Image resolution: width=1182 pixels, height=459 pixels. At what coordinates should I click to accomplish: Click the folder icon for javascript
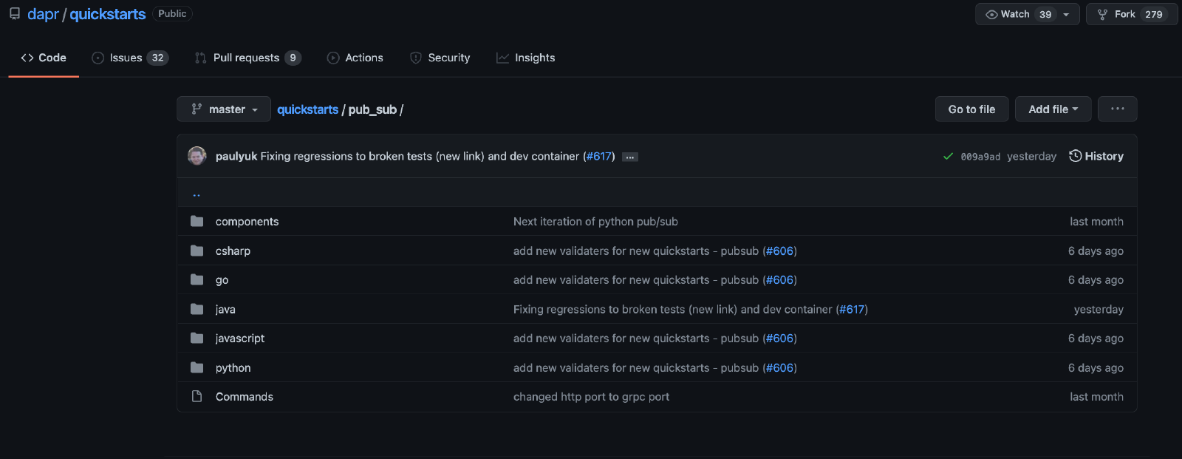click(x=197, y=338)
